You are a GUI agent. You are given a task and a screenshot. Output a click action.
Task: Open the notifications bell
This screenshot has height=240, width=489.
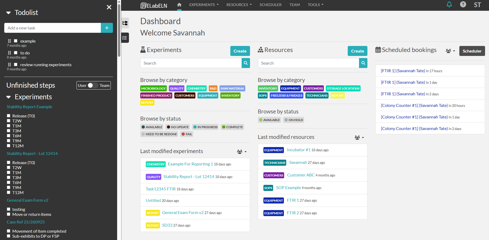click(x=449, y=4)
